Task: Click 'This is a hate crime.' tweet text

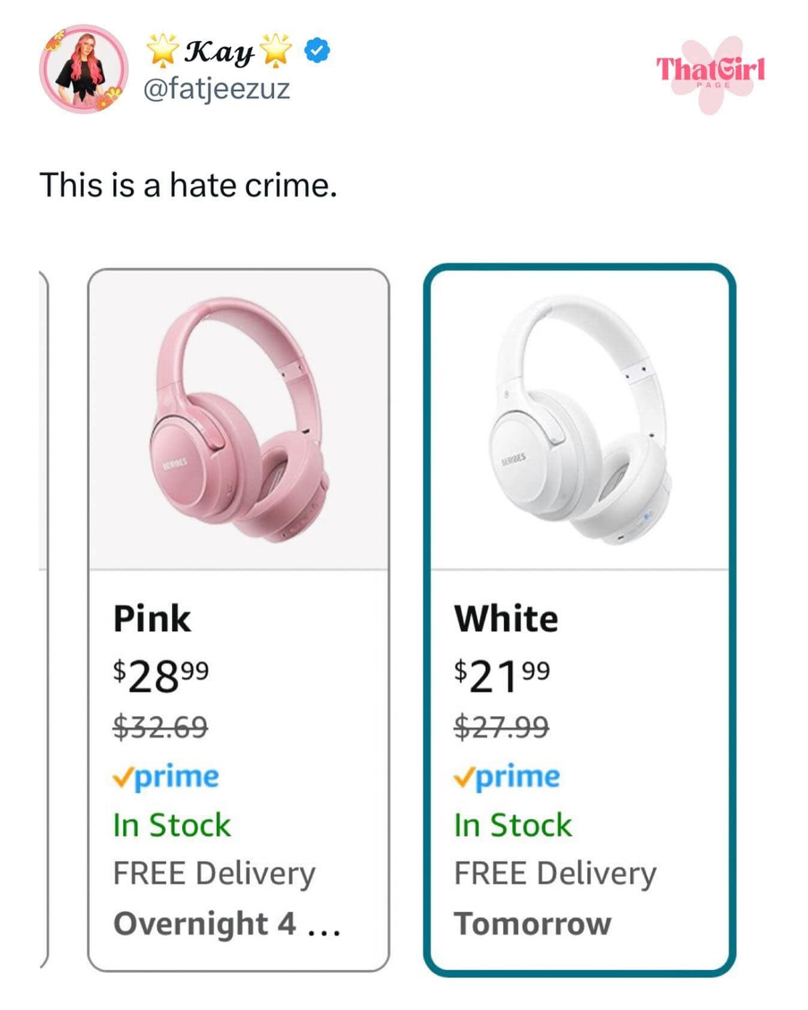Action: [188, 185]
